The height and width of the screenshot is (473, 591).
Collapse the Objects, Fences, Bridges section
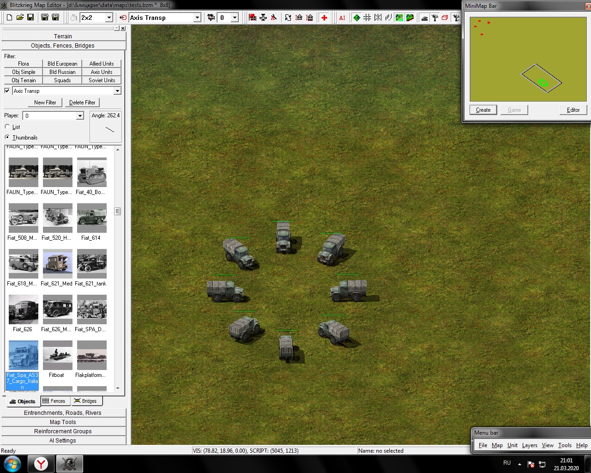tap(64, 45)
